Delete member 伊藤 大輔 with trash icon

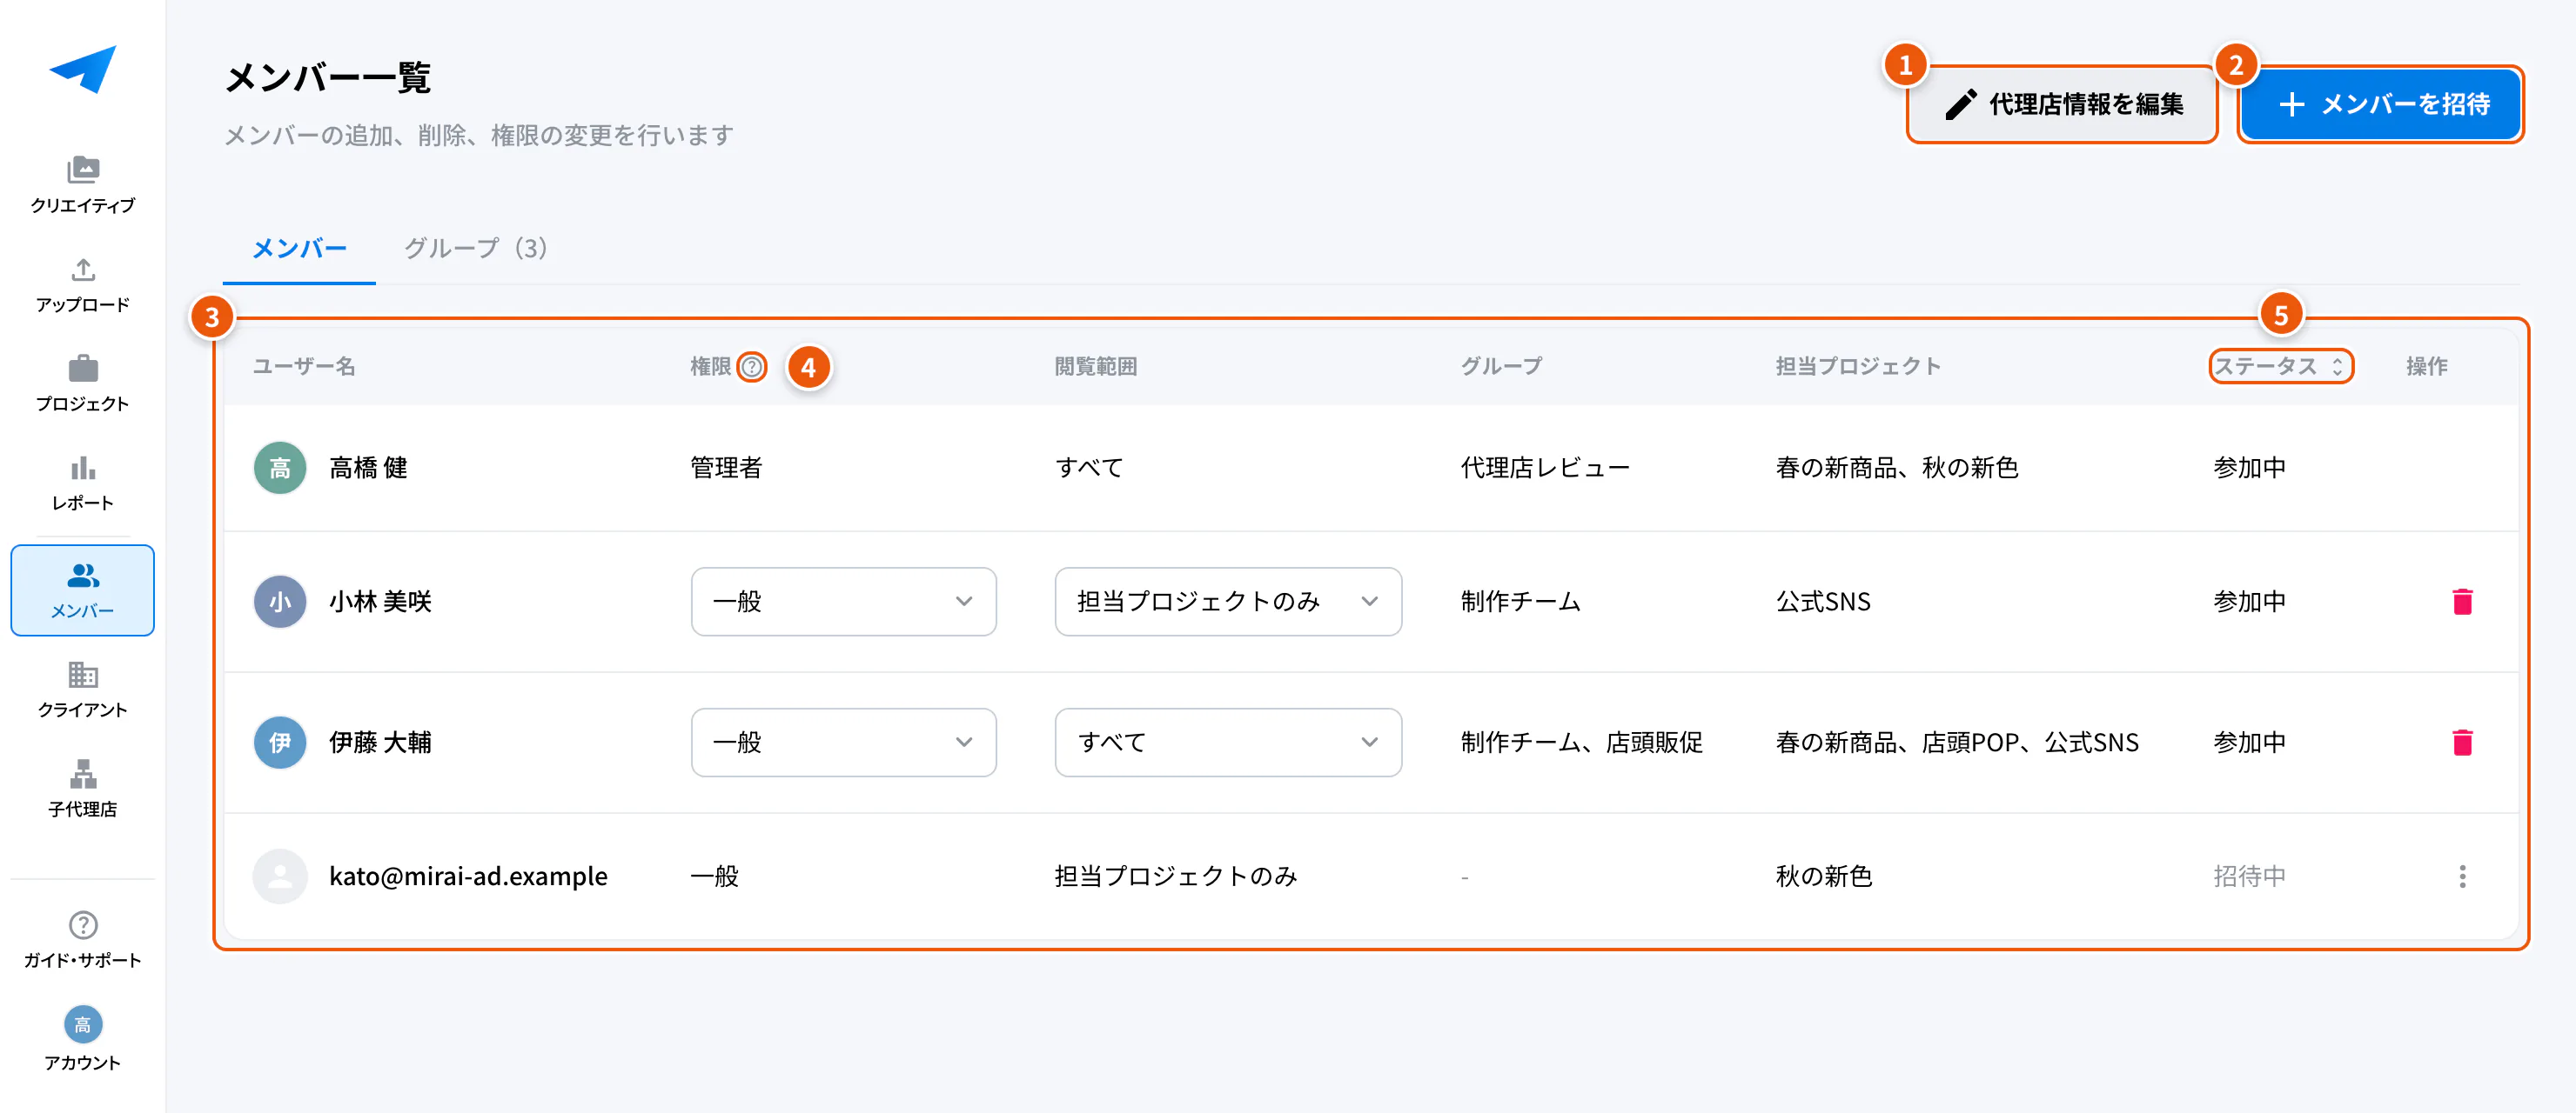coord(2462,743)
